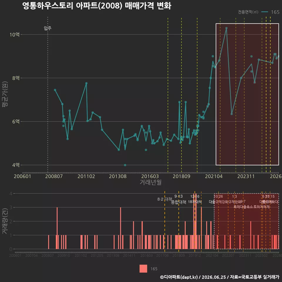The width and height of the screenshot is (282, 282).
Task: Click 200807 on the price chart x-axis
Action: pos(54,176)
